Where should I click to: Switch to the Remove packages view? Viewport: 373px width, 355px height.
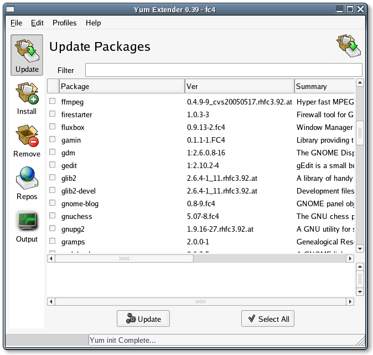(x=27, y=141)
